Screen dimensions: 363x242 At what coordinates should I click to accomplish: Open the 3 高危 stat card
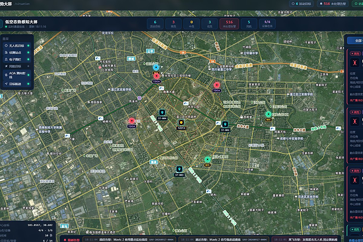174,24
